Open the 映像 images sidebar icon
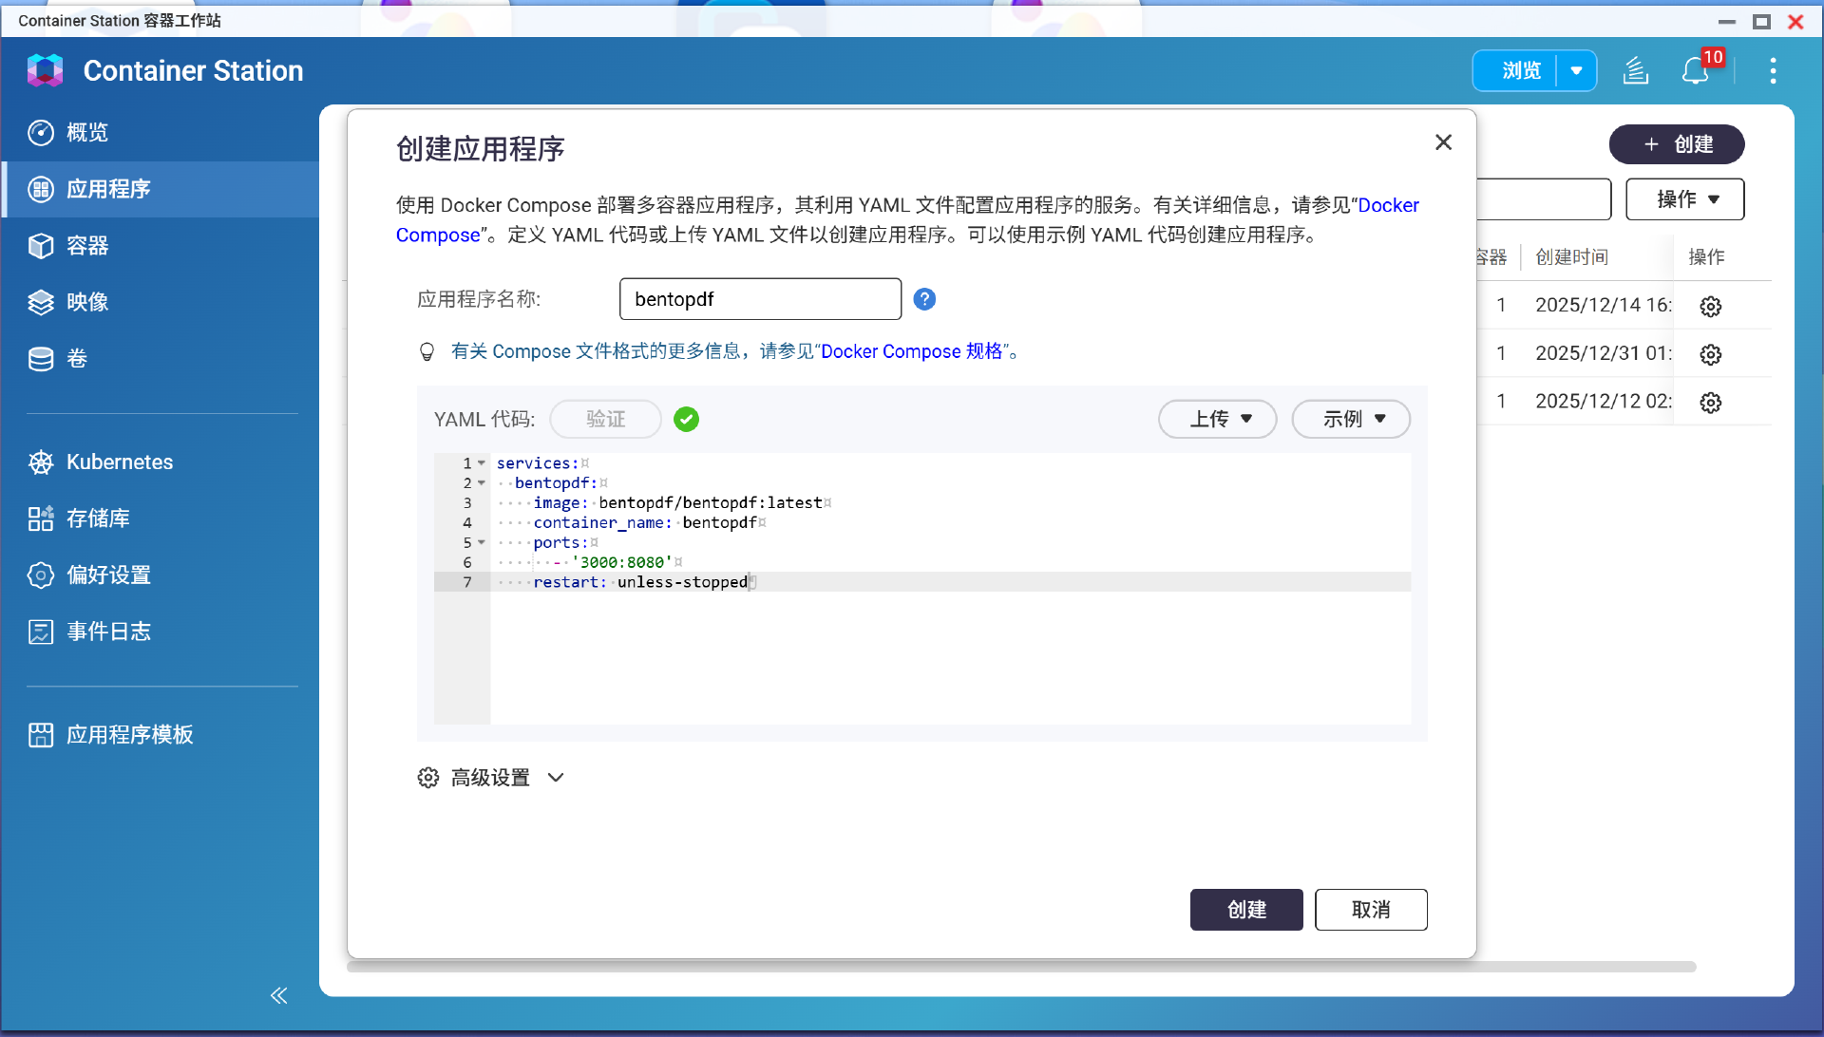 click(x=41, y=302)
